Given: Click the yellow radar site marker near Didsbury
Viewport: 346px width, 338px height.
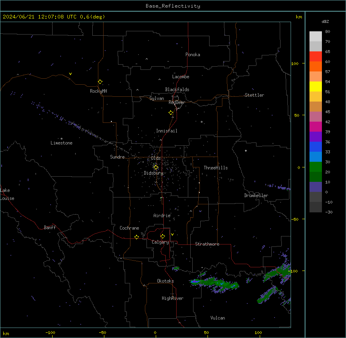Looking at the screenshot, I should click(156, 167).
